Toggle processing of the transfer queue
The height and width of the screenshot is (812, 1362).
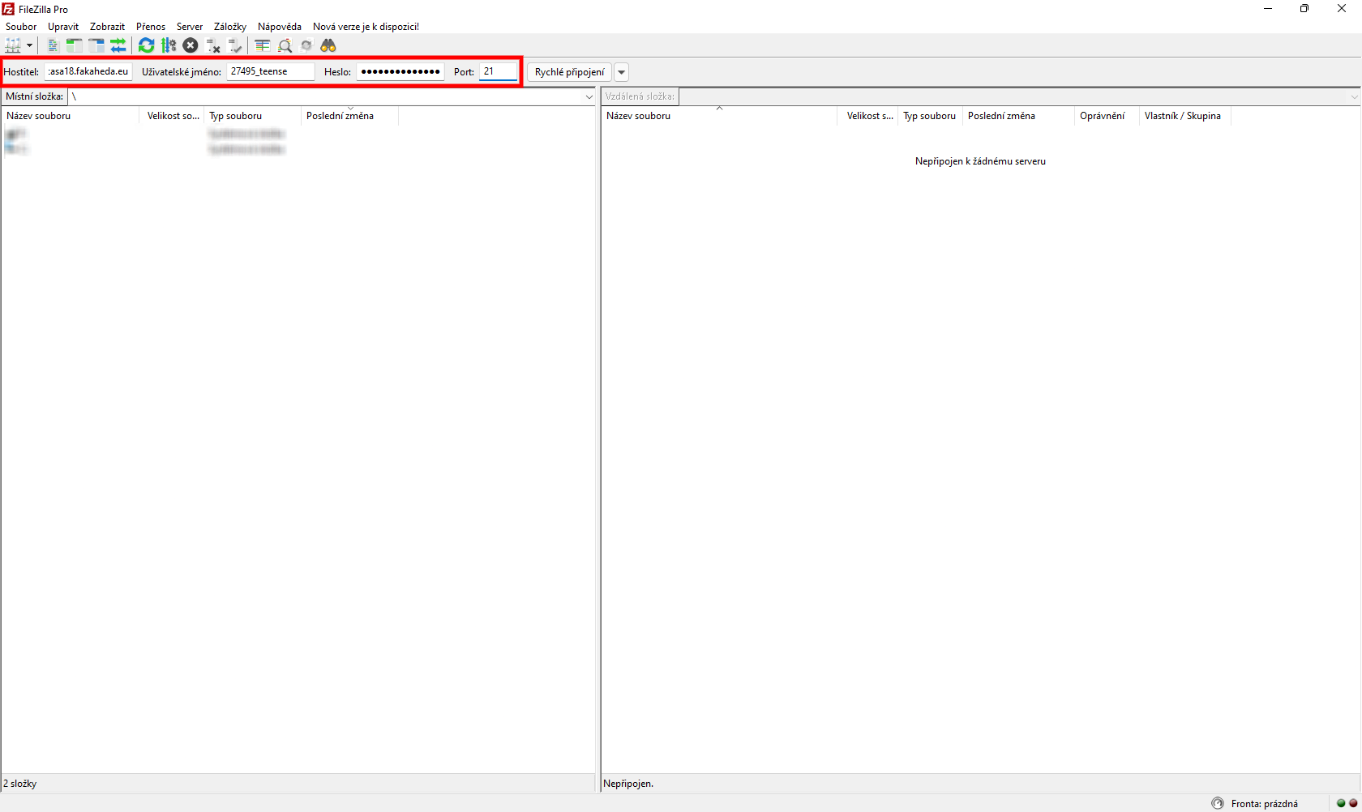(169, 45)
